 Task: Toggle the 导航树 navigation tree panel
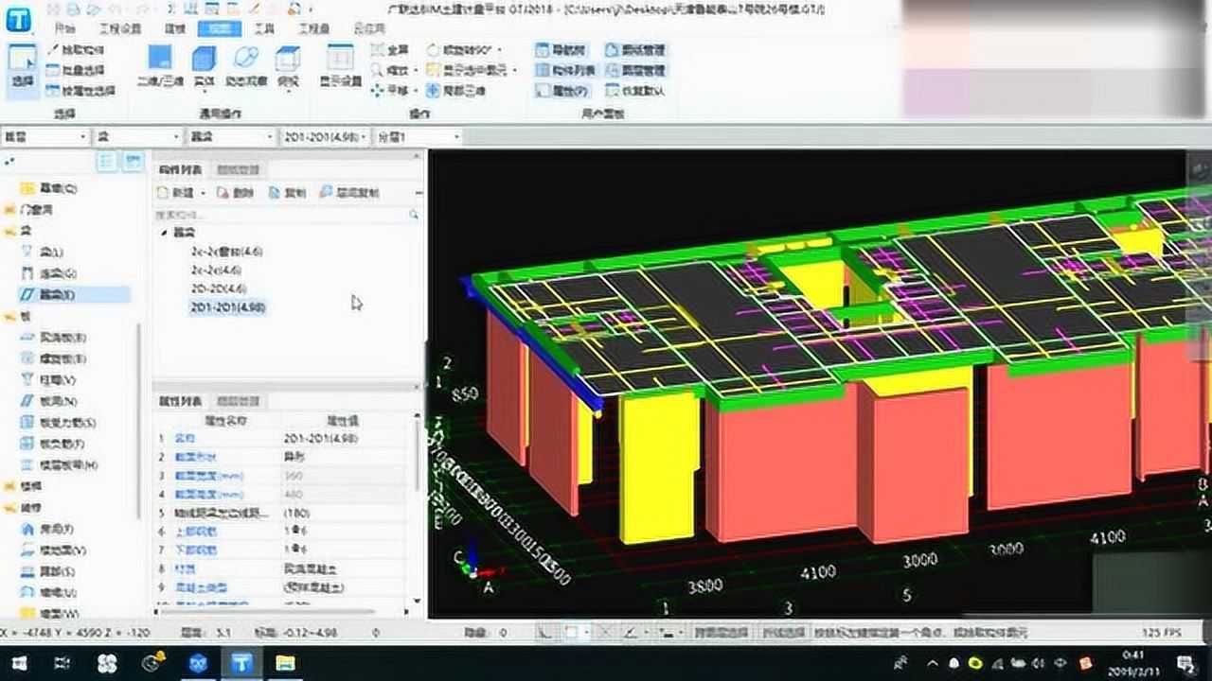click(x=561, y=49)
